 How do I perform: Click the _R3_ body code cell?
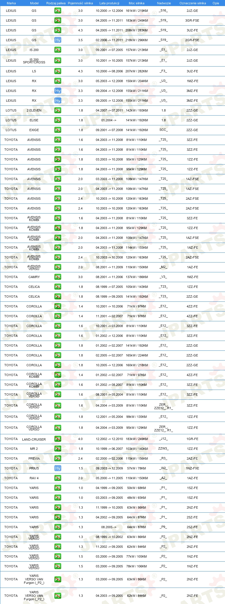[163, 458]
